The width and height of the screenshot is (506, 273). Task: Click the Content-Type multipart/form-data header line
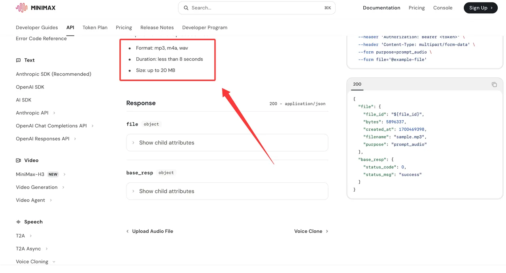(x=417, y=45)
